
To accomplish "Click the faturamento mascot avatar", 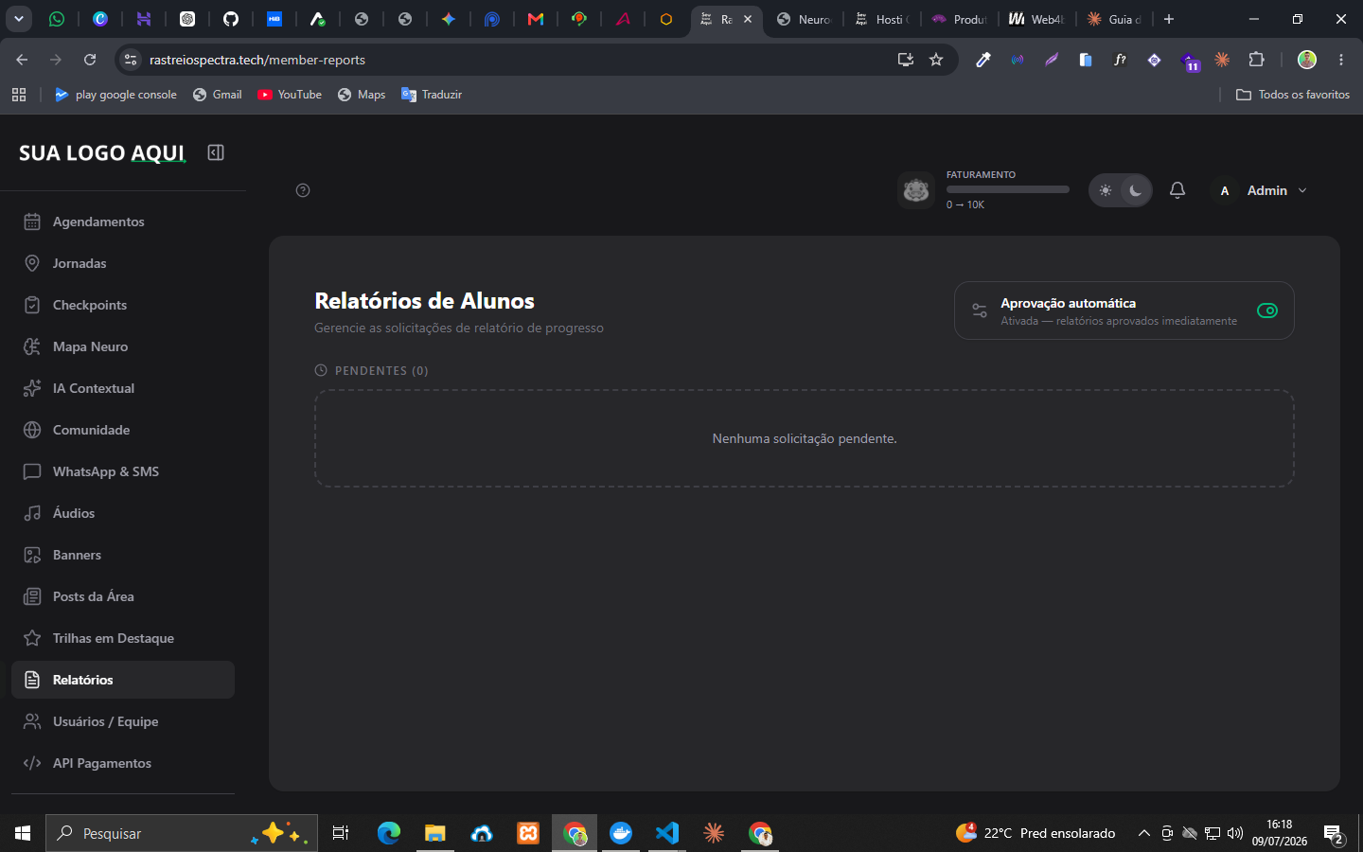I will pyautogui.click(x=916, y=190).
